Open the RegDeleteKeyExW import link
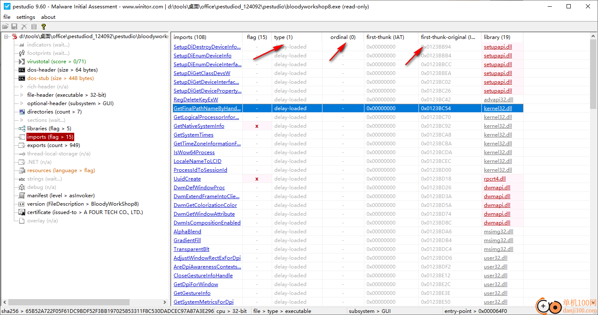Viewport: 598px width, 315px height. click(196, 100)
